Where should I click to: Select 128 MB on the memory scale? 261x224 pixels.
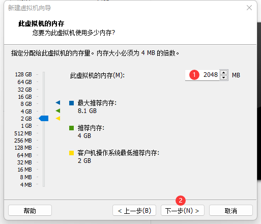tap(23, 148)
